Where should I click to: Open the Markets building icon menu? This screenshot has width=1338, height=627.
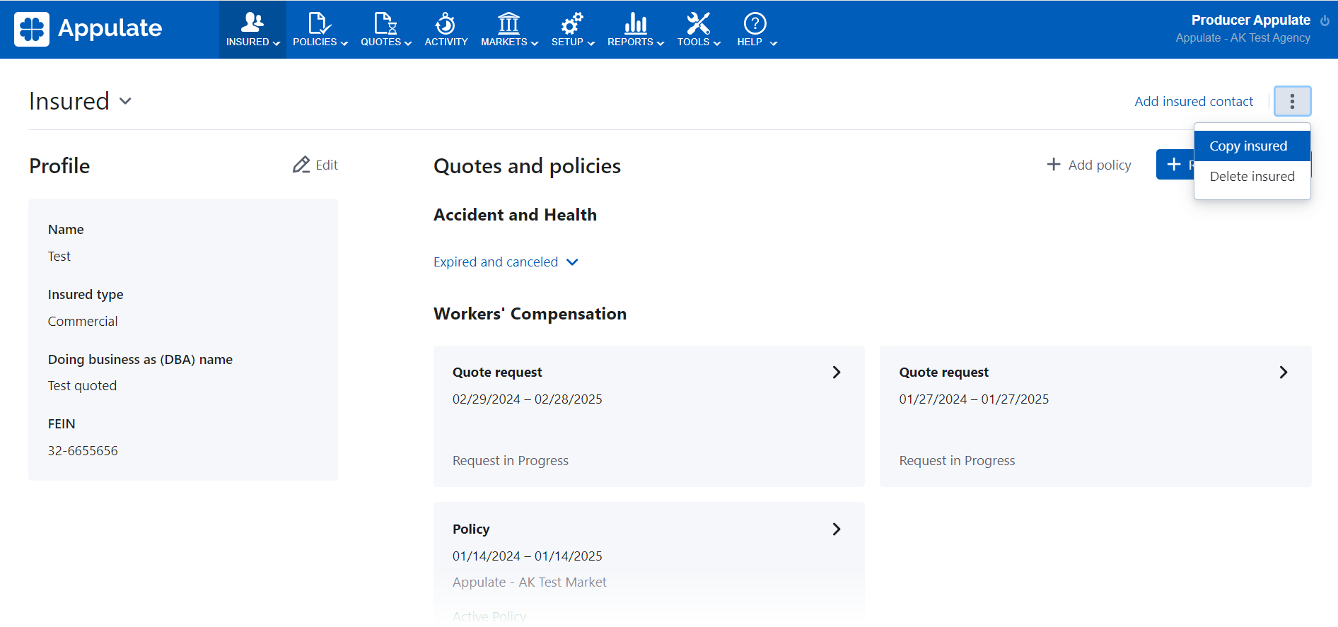[508, 23]
